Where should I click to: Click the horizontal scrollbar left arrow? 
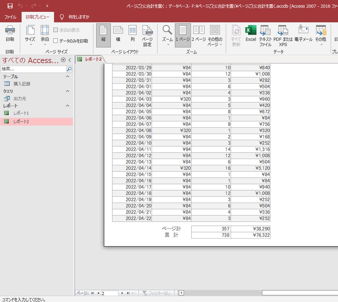181,293
